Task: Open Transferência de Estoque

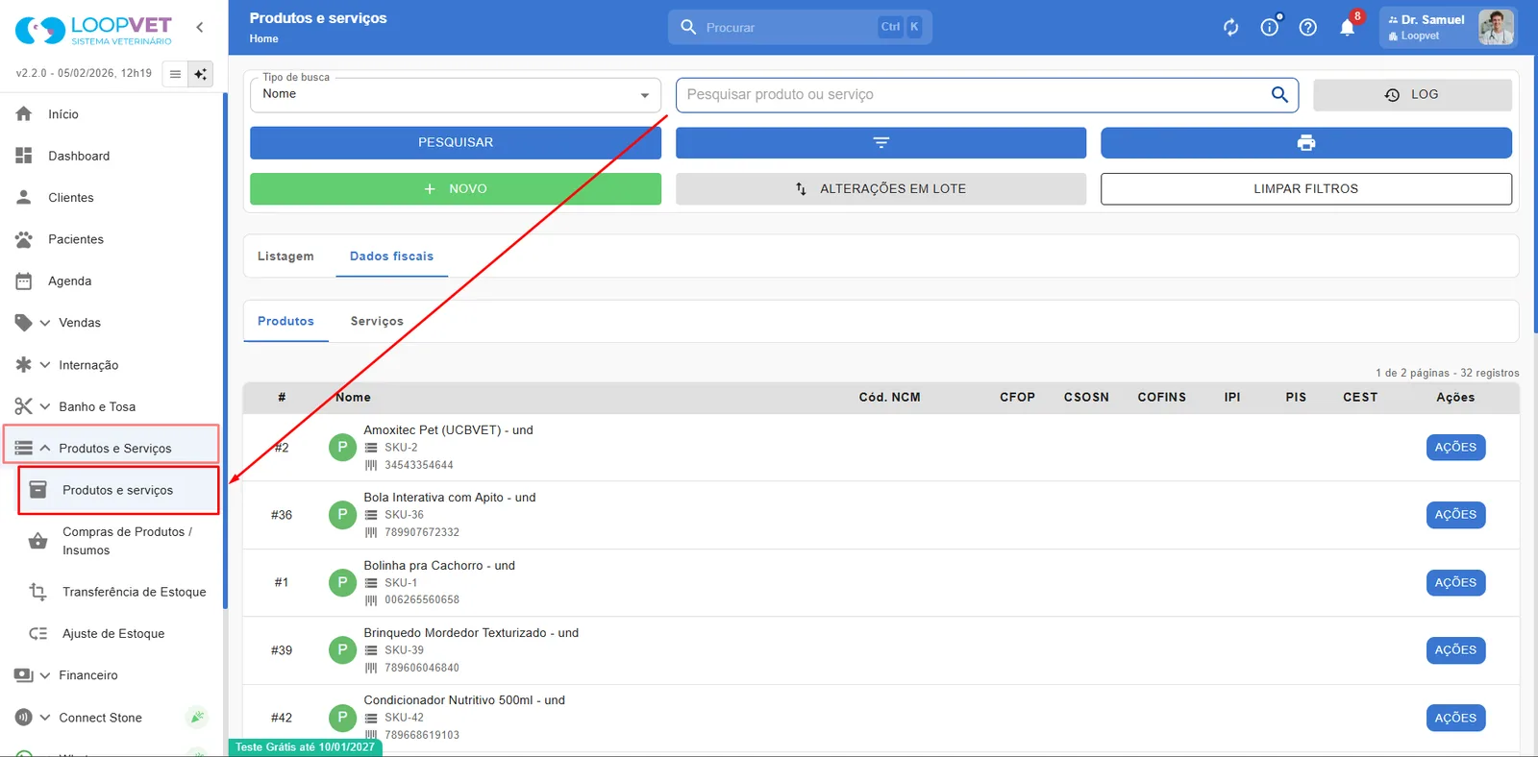Action: click(x=135, y=592)
